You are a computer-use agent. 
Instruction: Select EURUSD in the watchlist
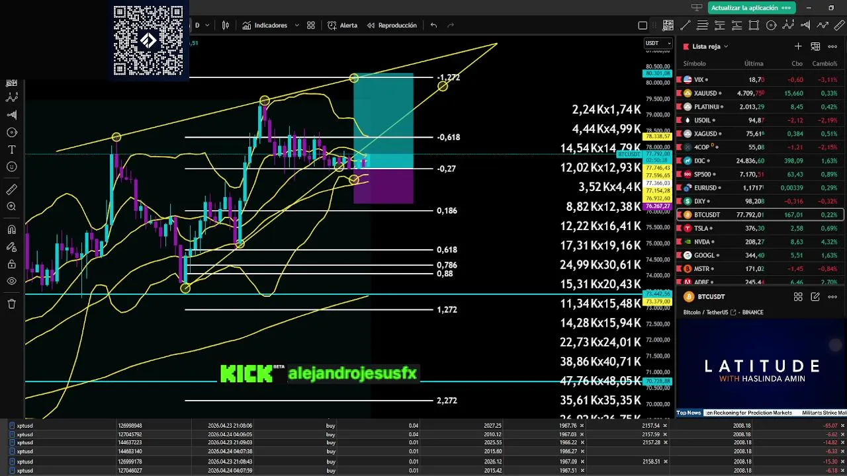point(760,188)
